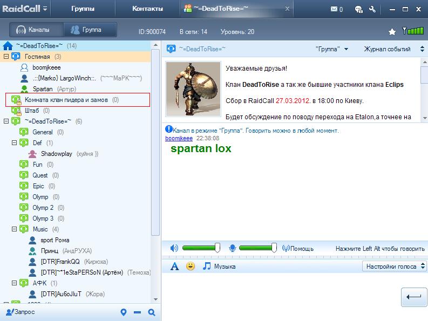Join the General channel
This screenshot has width=428, height=321.
[x=43, y=132]
